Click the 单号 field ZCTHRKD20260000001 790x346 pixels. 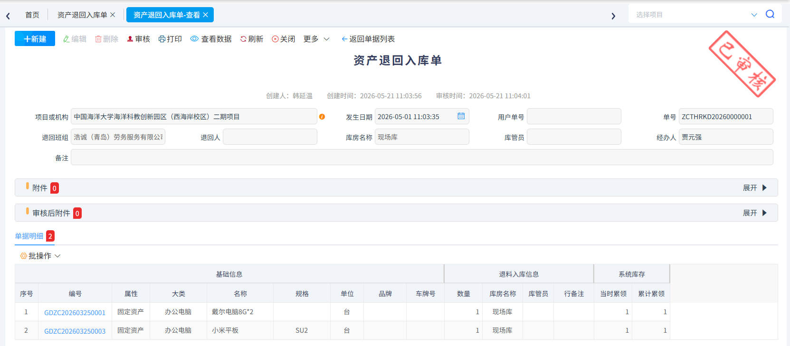point(726,116)
